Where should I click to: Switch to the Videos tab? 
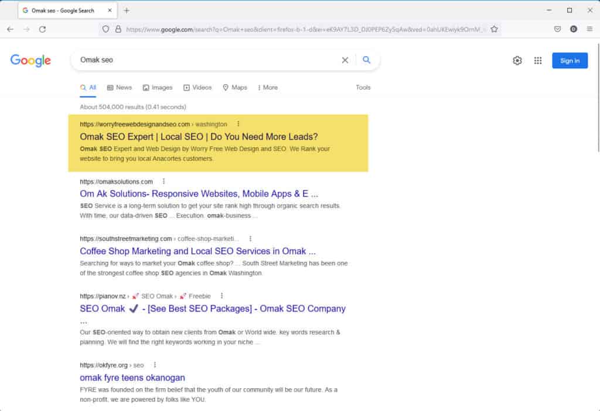pos(197,88)
